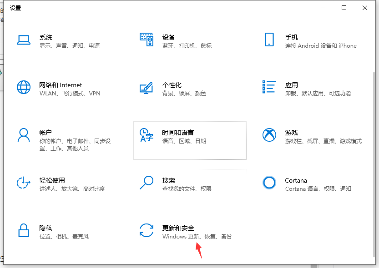
Task: Click the 卸载、默认应用、可选功能 text
Action: pos(317,94)
